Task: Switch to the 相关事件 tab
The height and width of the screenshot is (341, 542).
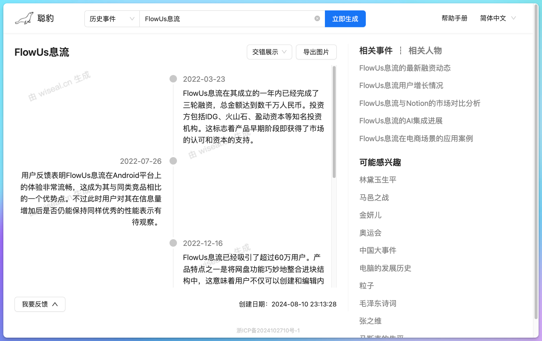Action: click(376, 51)
